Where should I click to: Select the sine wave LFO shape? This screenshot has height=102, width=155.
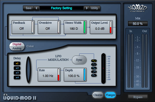(x=94, y=61)
